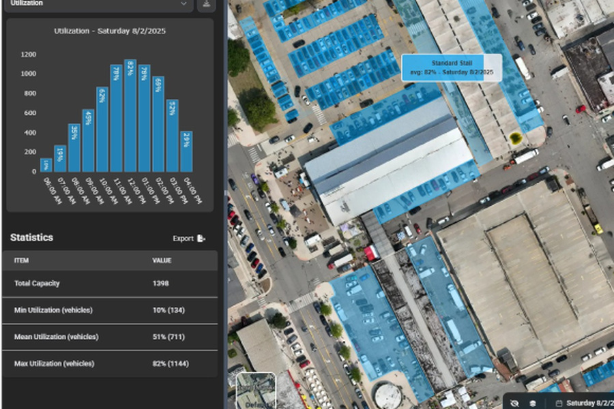The height and width of the screenshot is (409, 614).
Task: Click the download icon beside Utilization dropdown
Action: 205,4
